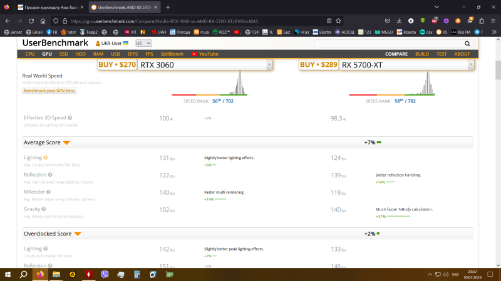This screenshot has width=501, height=281.
Task: Collapse the Overclocked Score section
Action: [x=78, y=234]
